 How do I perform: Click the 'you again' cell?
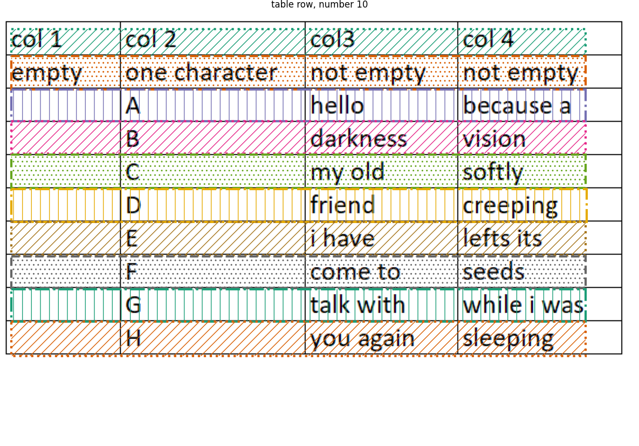point(381,337)
